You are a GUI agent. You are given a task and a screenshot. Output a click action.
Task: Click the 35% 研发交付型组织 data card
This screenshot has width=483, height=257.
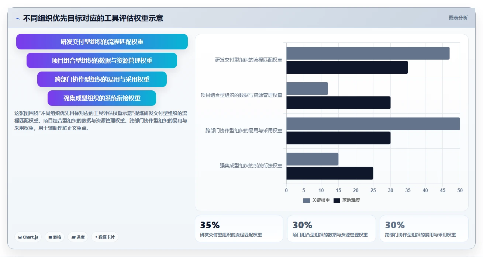(239, 229)
